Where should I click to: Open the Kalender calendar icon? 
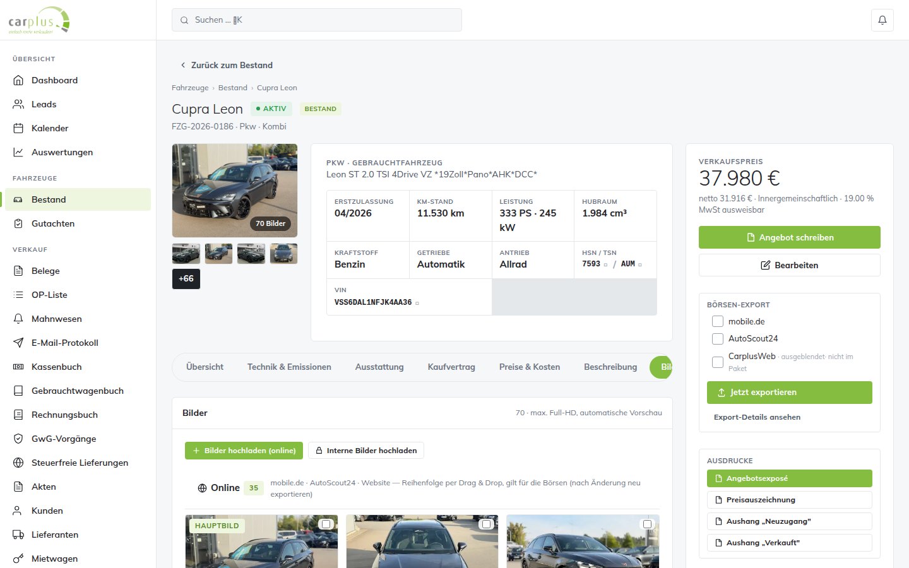click(18, 128)
